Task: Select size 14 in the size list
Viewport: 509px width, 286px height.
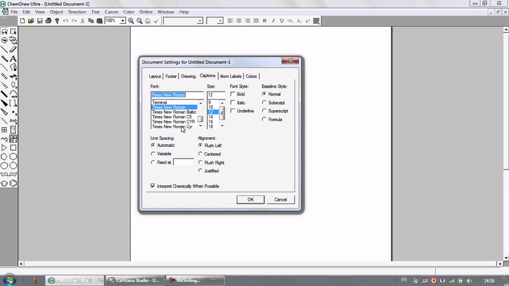Action: click(x=210, y=117)
